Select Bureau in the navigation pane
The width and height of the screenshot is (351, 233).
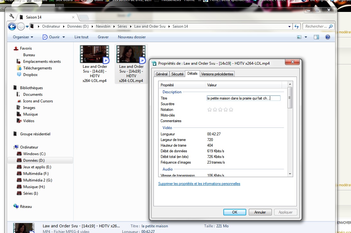[x=29, y=55]
